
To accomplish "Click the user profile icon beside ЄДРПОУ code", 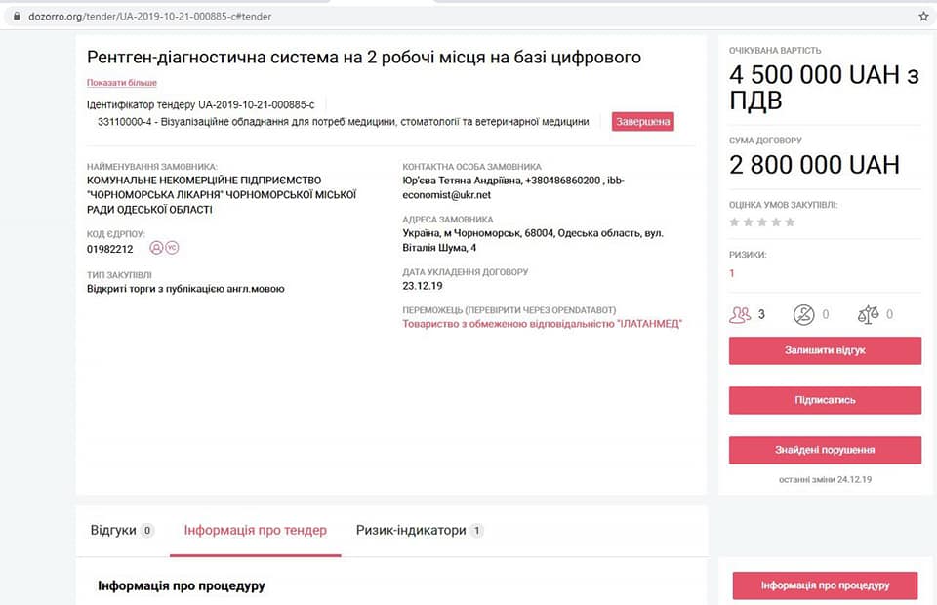I will pyautogui.click(x=156, y=248).
